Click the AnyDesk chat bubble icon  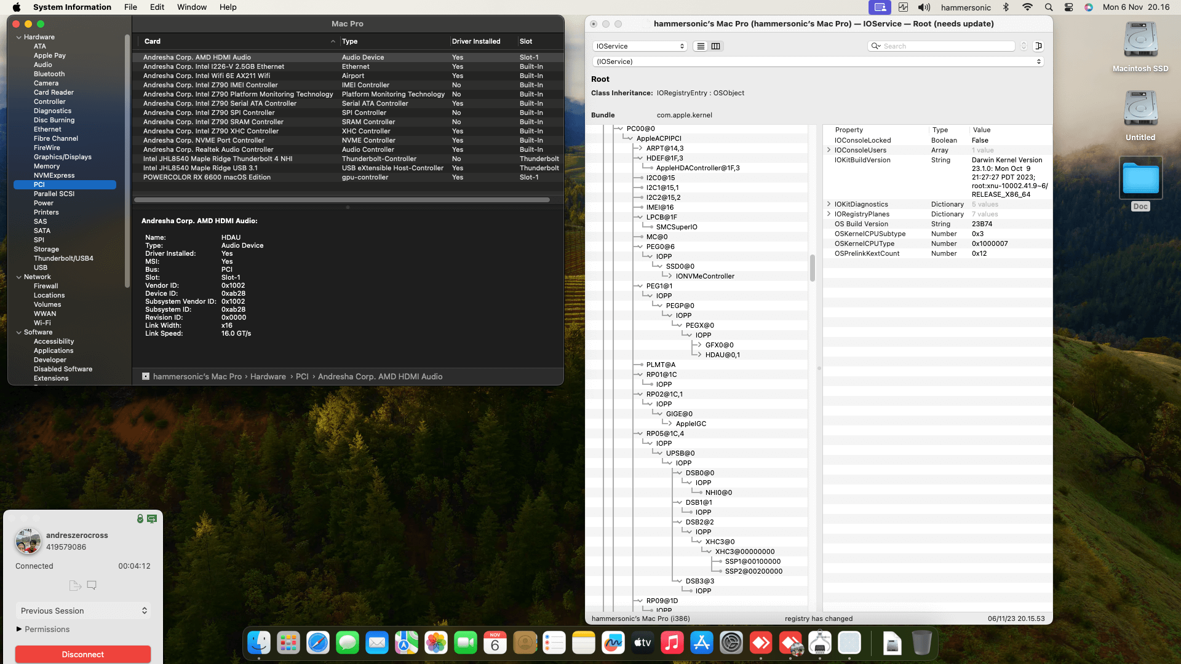(x=92, y=585)
